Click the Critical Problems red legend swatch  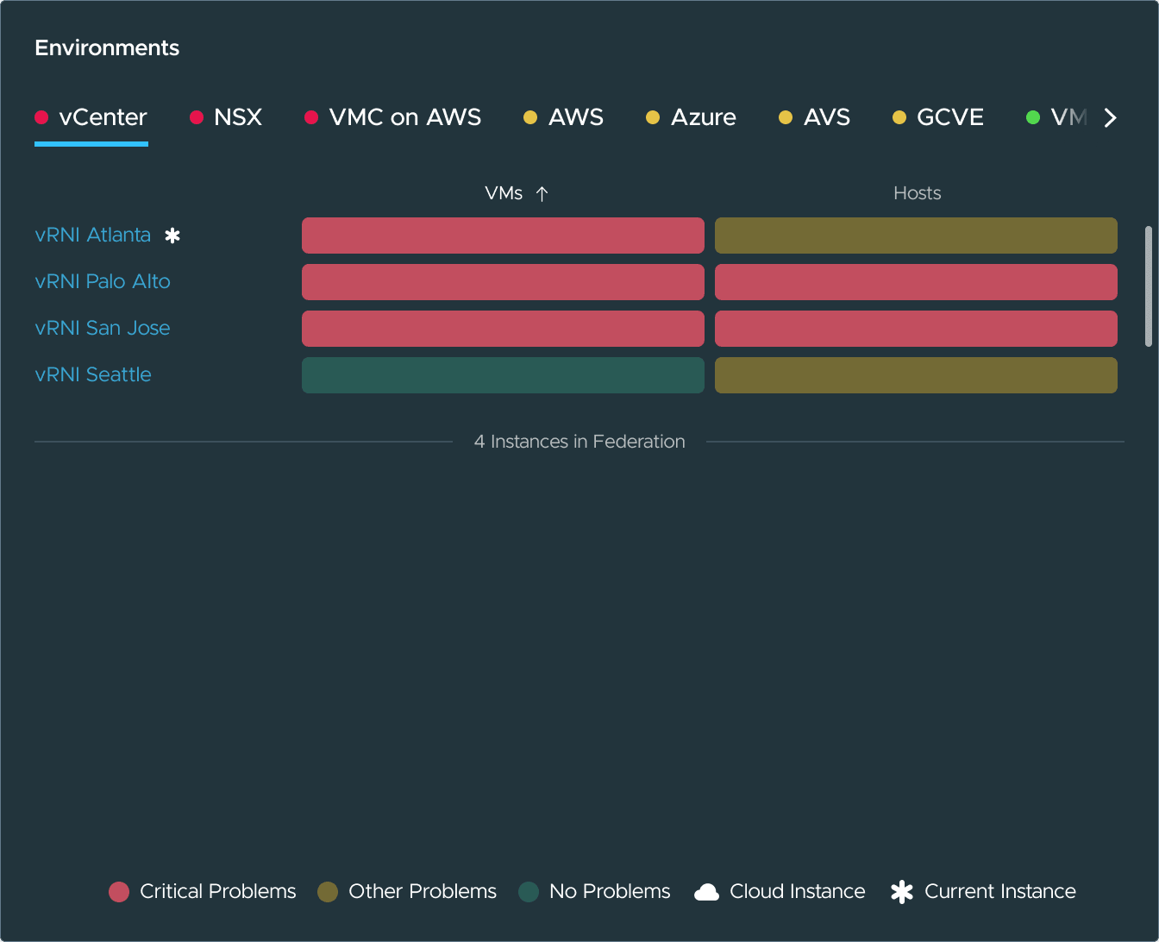119,892
